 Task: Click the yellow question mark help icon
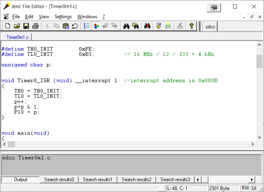191,26
